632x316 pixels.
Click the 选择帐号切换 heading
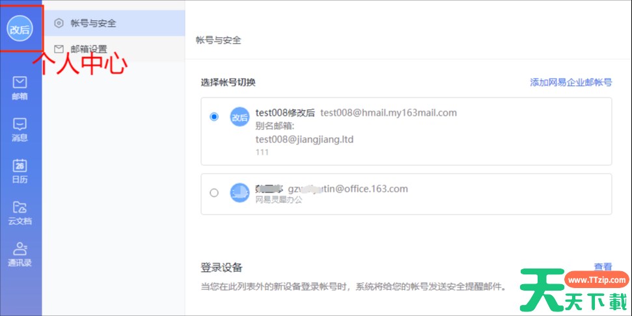tap(228, 83)
